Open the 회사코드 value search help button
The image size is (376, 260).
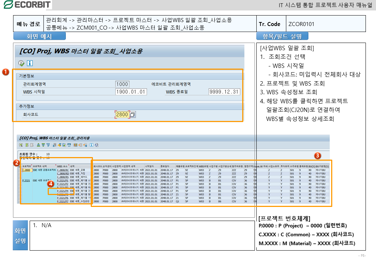(133, 114)
